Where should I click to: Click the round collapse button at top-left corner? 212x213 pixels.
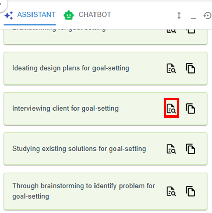click(x=1, y=3)
